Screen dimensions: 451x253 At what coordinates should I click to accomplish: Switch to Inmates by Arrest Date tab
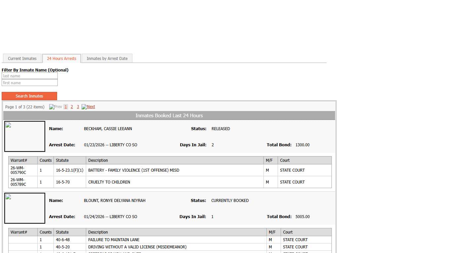[107, 59]
